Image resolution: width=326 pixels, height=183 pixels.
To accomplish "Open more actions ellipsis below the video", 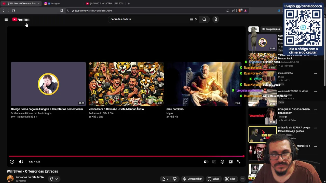I will coord(242,179).
